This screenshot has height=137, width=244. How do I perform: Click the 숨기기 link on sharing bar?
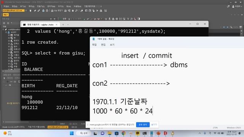[x=154, y=124]
